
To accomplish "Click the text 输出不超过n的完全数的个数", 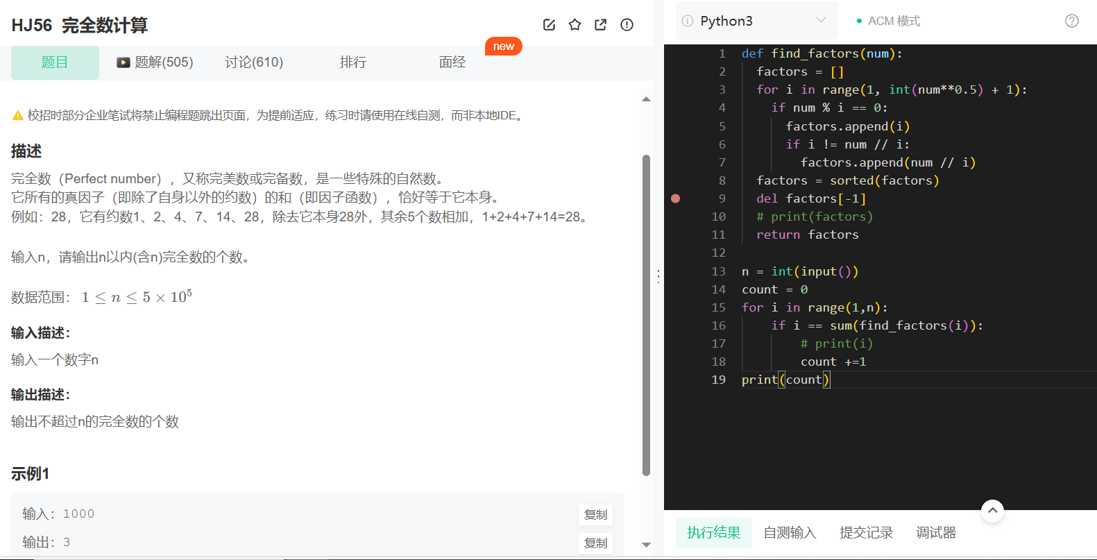I will click(95, 422).
